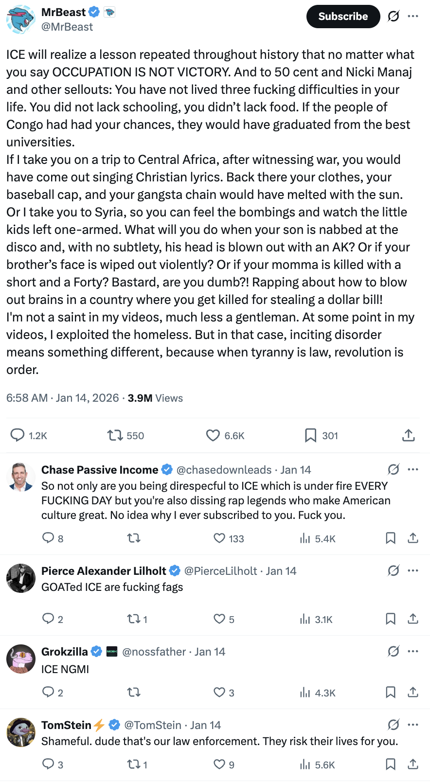Like the main MrBeast post
Viewport: 430px width, 783px height.
tap(213, 435)
